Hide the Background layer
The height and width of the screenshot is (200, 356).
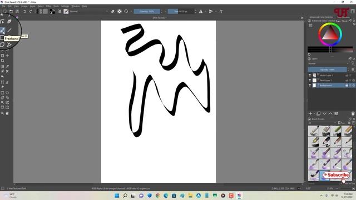[x=310, y=85]
